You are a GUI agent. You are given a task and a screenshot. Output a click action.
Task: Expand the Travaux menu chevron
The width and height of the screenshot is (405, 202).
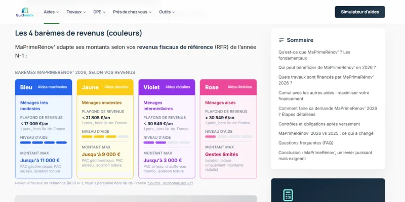[x=85, y=12]
